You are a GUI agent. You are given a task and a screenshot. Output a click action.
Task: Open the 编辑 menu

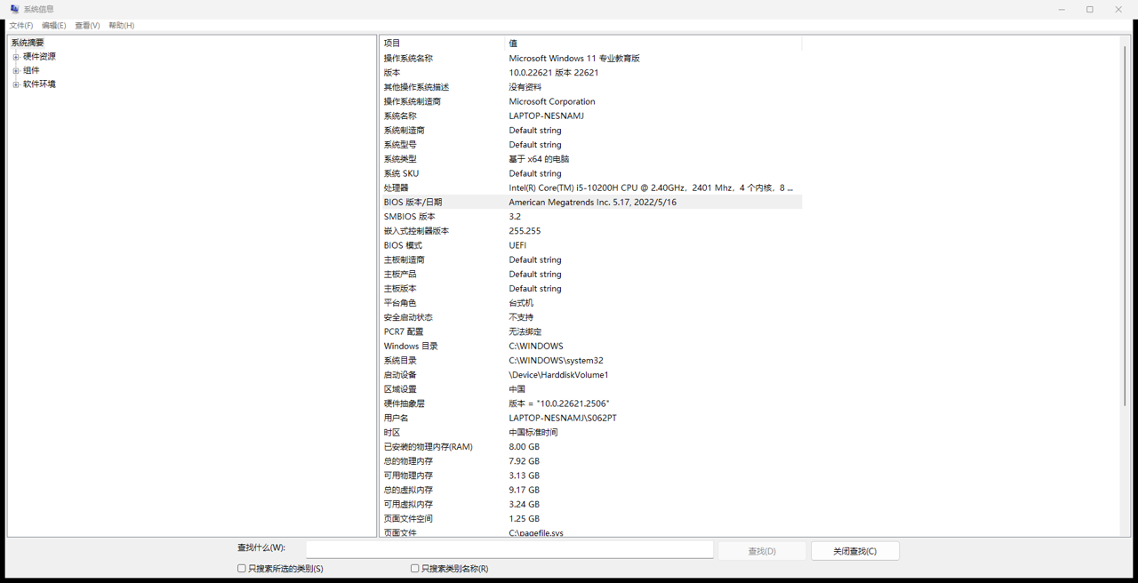[52, 25]
